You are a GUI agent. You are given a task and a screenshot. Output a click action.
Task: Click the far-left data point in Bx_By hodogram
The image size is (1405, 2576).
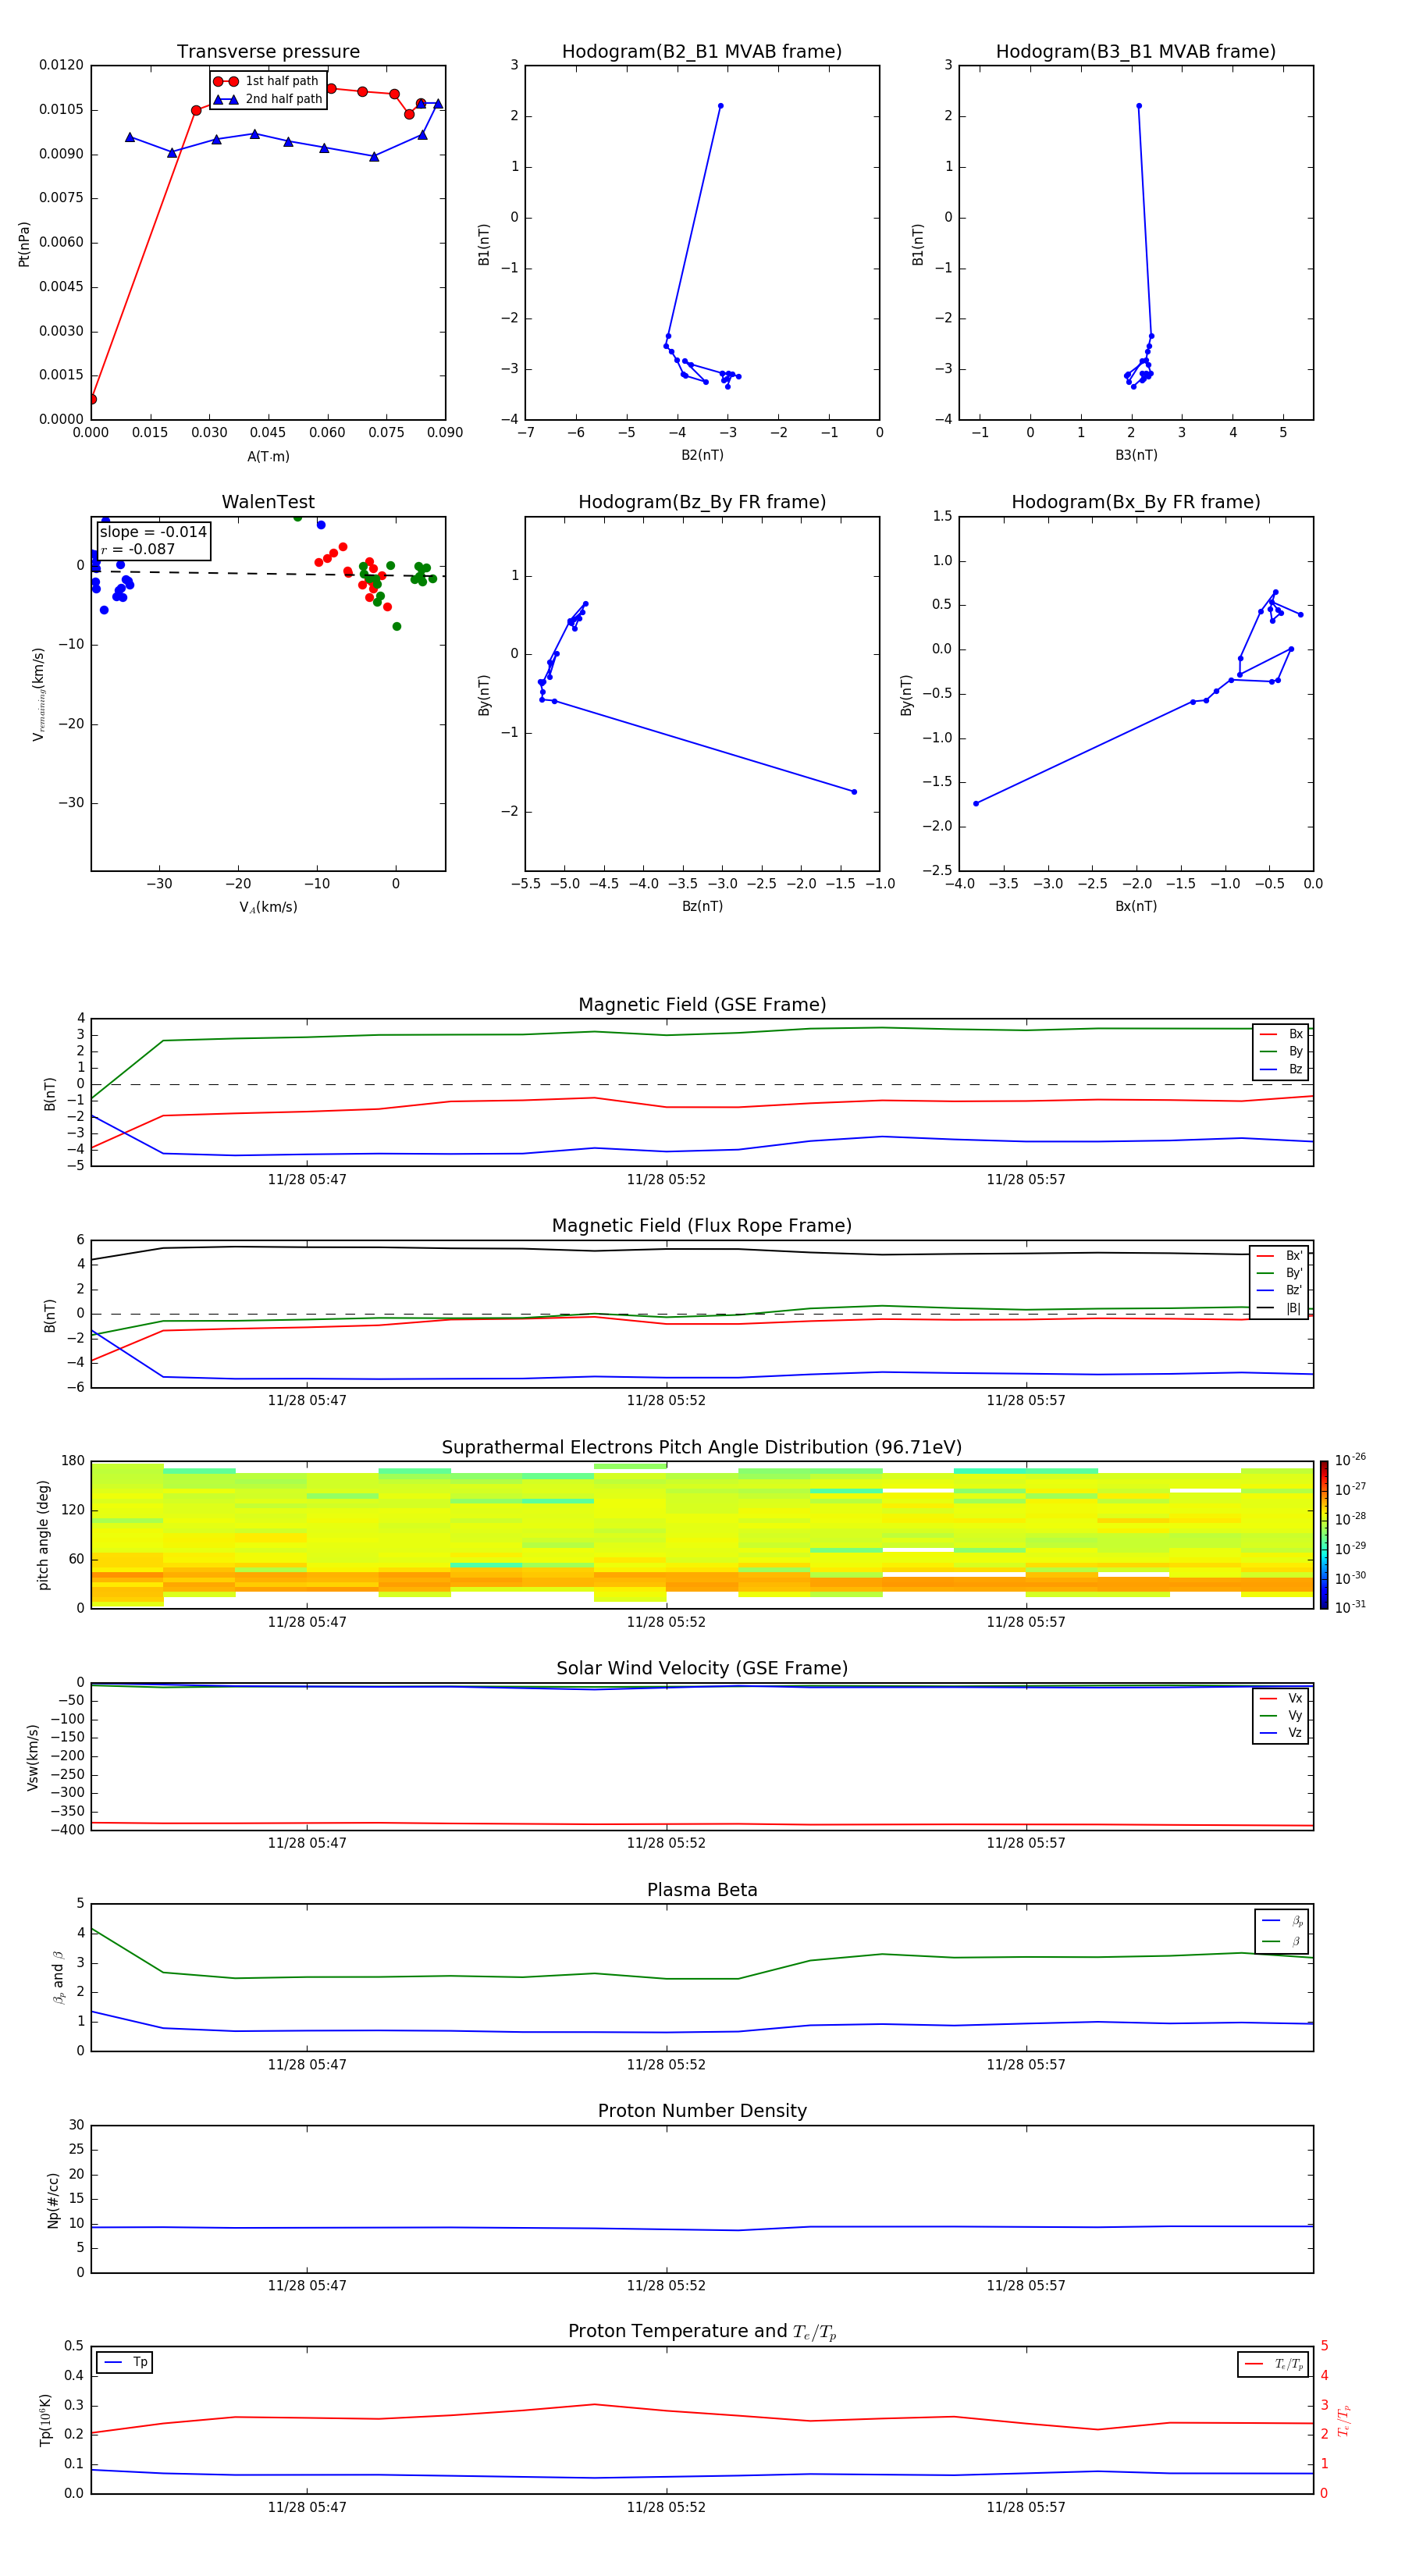tap(976, 803)
